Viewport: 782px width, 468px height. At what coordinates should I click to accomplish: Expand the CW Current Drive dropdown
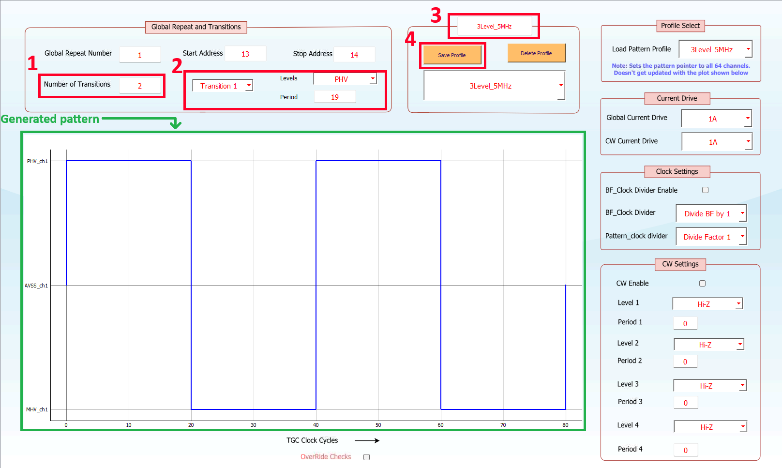(x=716, y=142)
